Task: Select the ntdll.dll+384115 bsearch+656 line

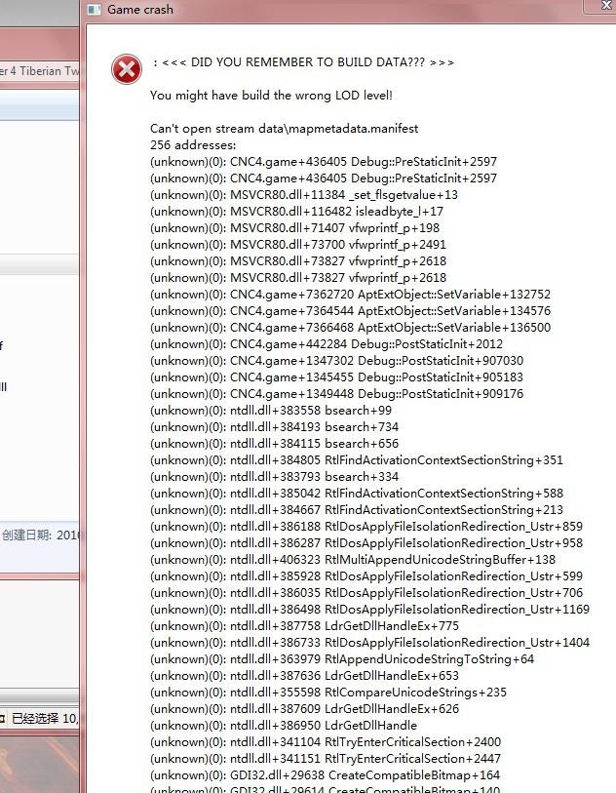Action: [275, 444]
